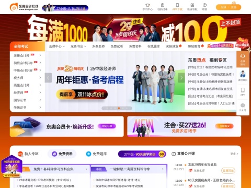Switch to 东奥热点 tab
Screen dimensions: 251x188
click(197, 60)
